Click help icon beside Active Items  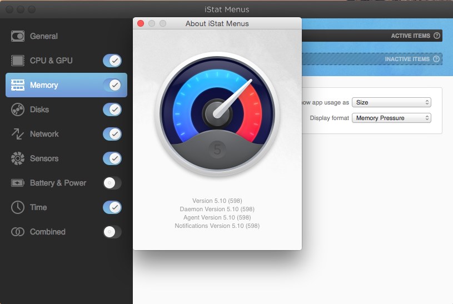pyautogui.click(x=437, y=36)
